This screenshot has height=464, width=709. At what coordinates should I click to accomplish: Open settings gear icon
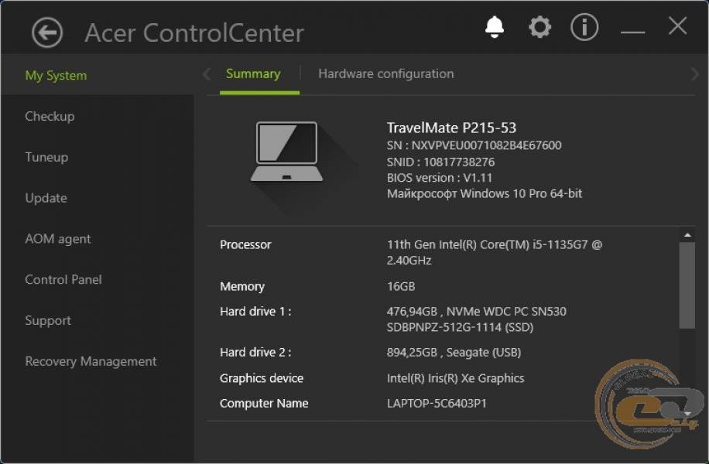(540, 27)
